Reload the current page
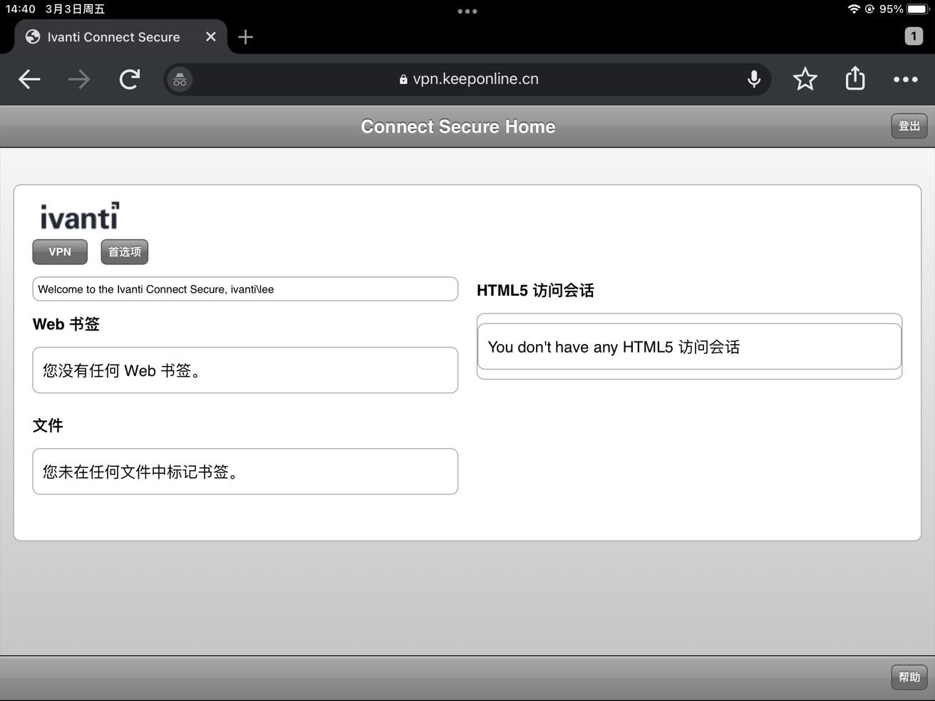The width and height of the screenshot is (935, 701). point(129,79)
